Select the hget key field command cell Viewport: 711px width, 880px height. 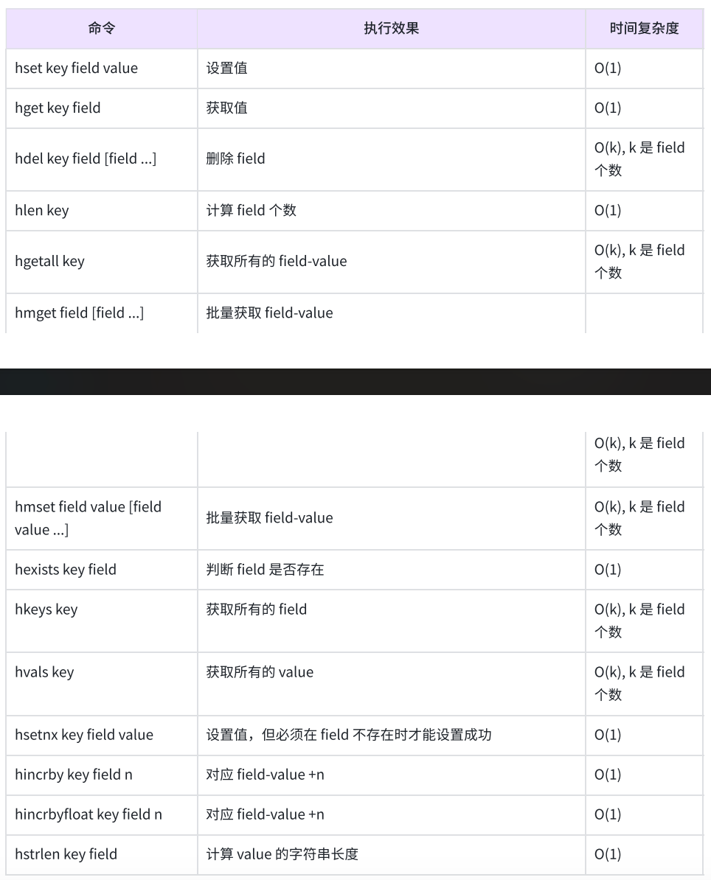click(x=102, y=108)
